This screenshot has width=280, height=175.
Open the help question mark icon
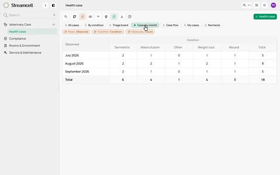pyautogui.click(x=129, y=17)
